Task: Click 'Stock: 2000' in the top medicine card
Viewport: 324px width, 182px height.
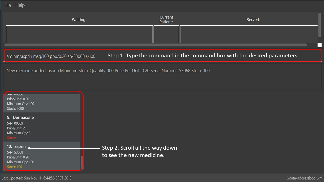Action: click(15, 109)
